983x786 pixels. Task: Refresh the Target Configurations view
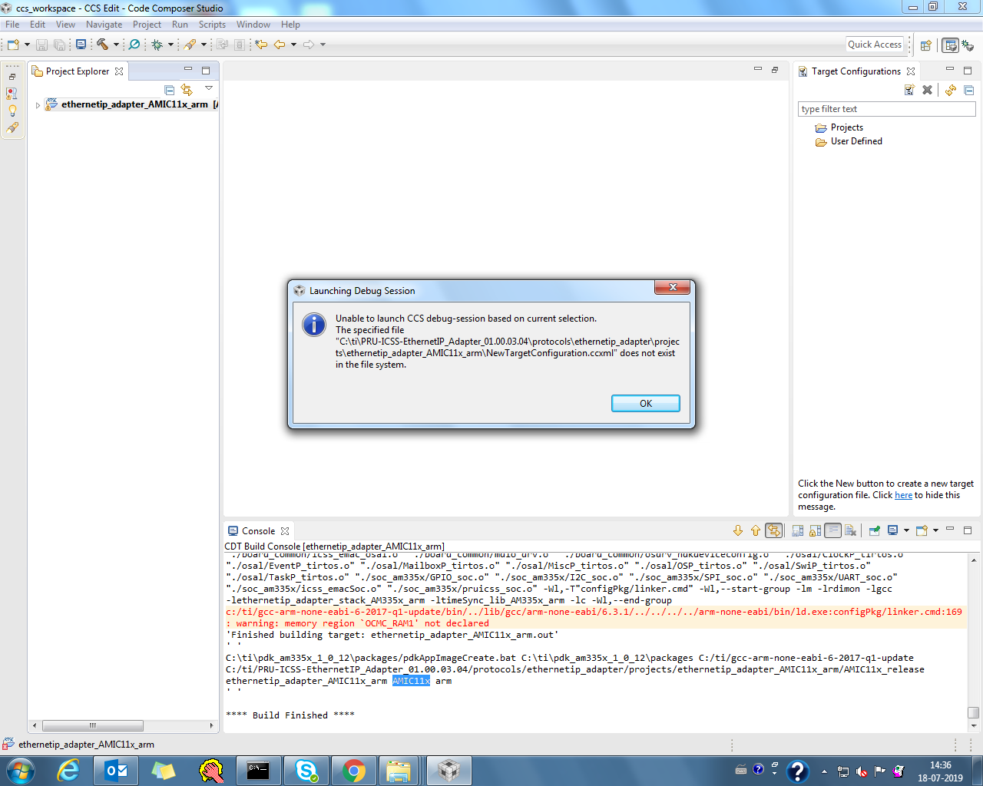951,90
